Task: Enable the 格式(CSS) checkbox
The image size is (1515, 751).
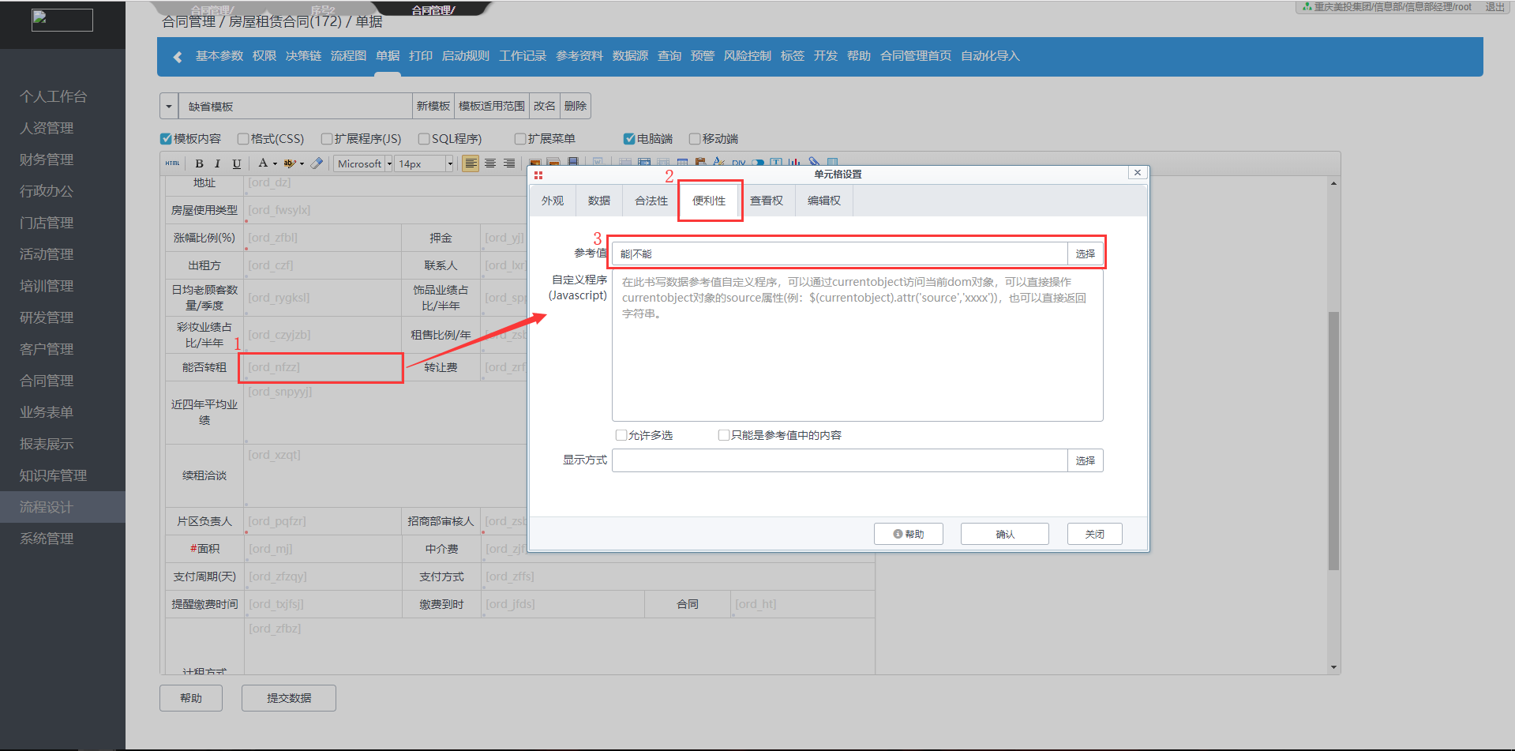Action: coord(243,139)
